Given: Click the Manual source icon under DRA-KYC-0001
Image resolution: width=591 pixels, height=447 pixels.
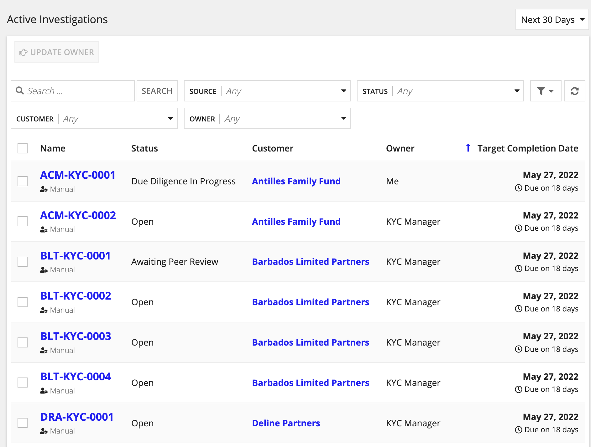Looking at the screenshot, I should pyautogui.click(x=44, y=431).
